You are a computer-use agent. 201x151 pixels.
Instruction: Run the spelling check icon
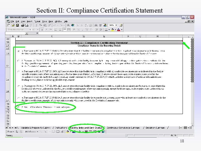pyautogui.click(x=31, y=25)
